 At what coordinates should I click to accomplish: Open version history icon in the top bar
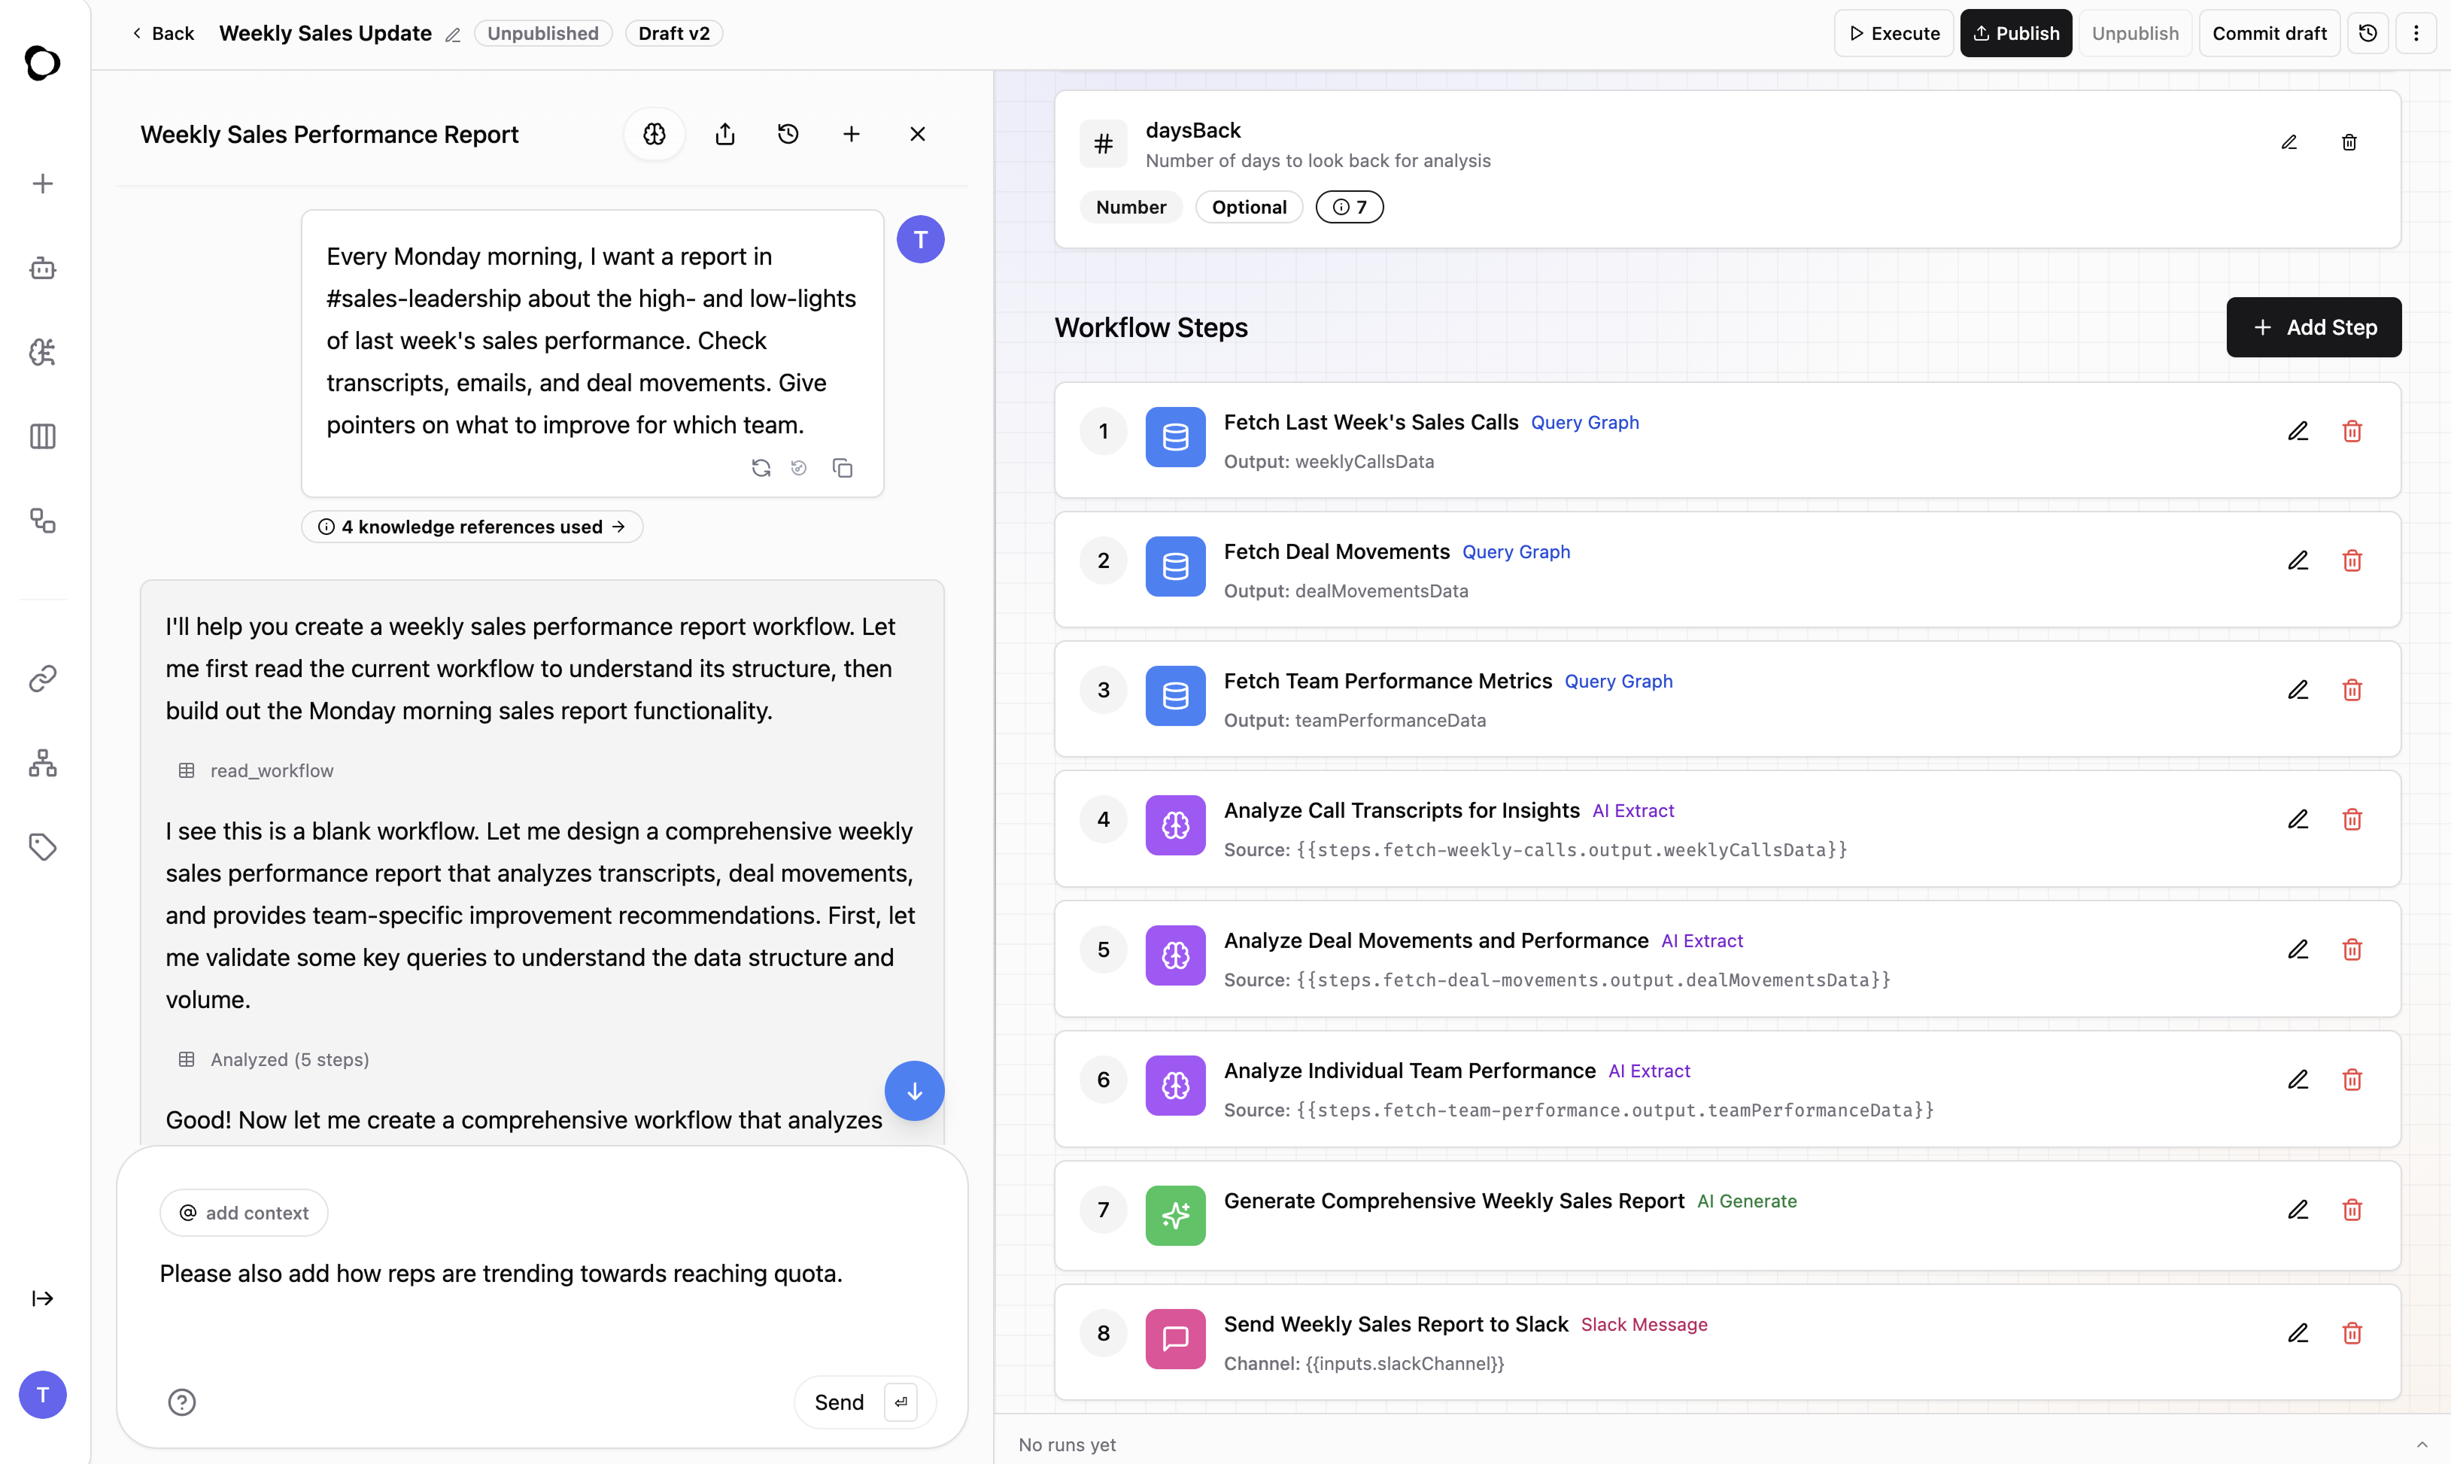click(x=2368, y=34)
